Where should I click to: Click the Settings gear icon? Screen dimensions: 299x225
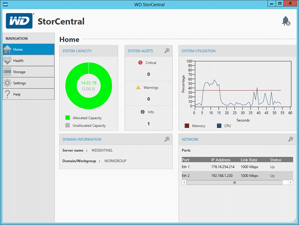[x=7, y=83]
